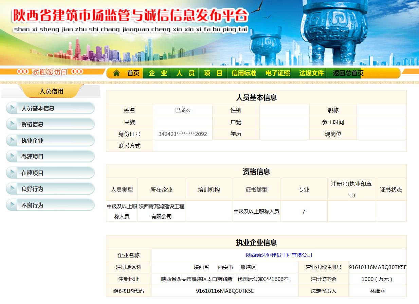The width and height of the screenshot is (419, 304).
Task: Click 返回总首页 to return to main site
Action: tap(348, 73)
